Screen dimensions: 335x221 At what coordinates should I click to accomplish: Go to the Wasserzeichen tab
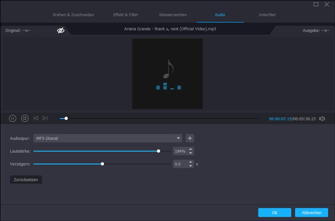(173, 15)
